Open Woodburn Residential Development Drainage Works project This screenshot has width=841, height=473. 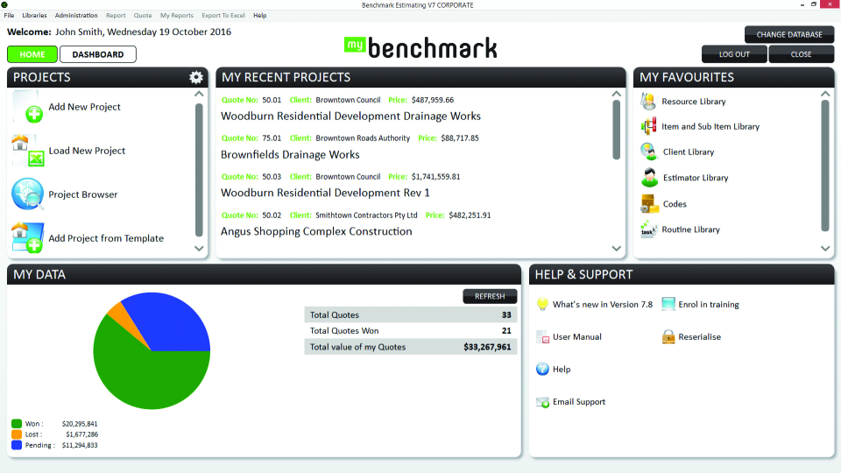(x=350, y=116)
